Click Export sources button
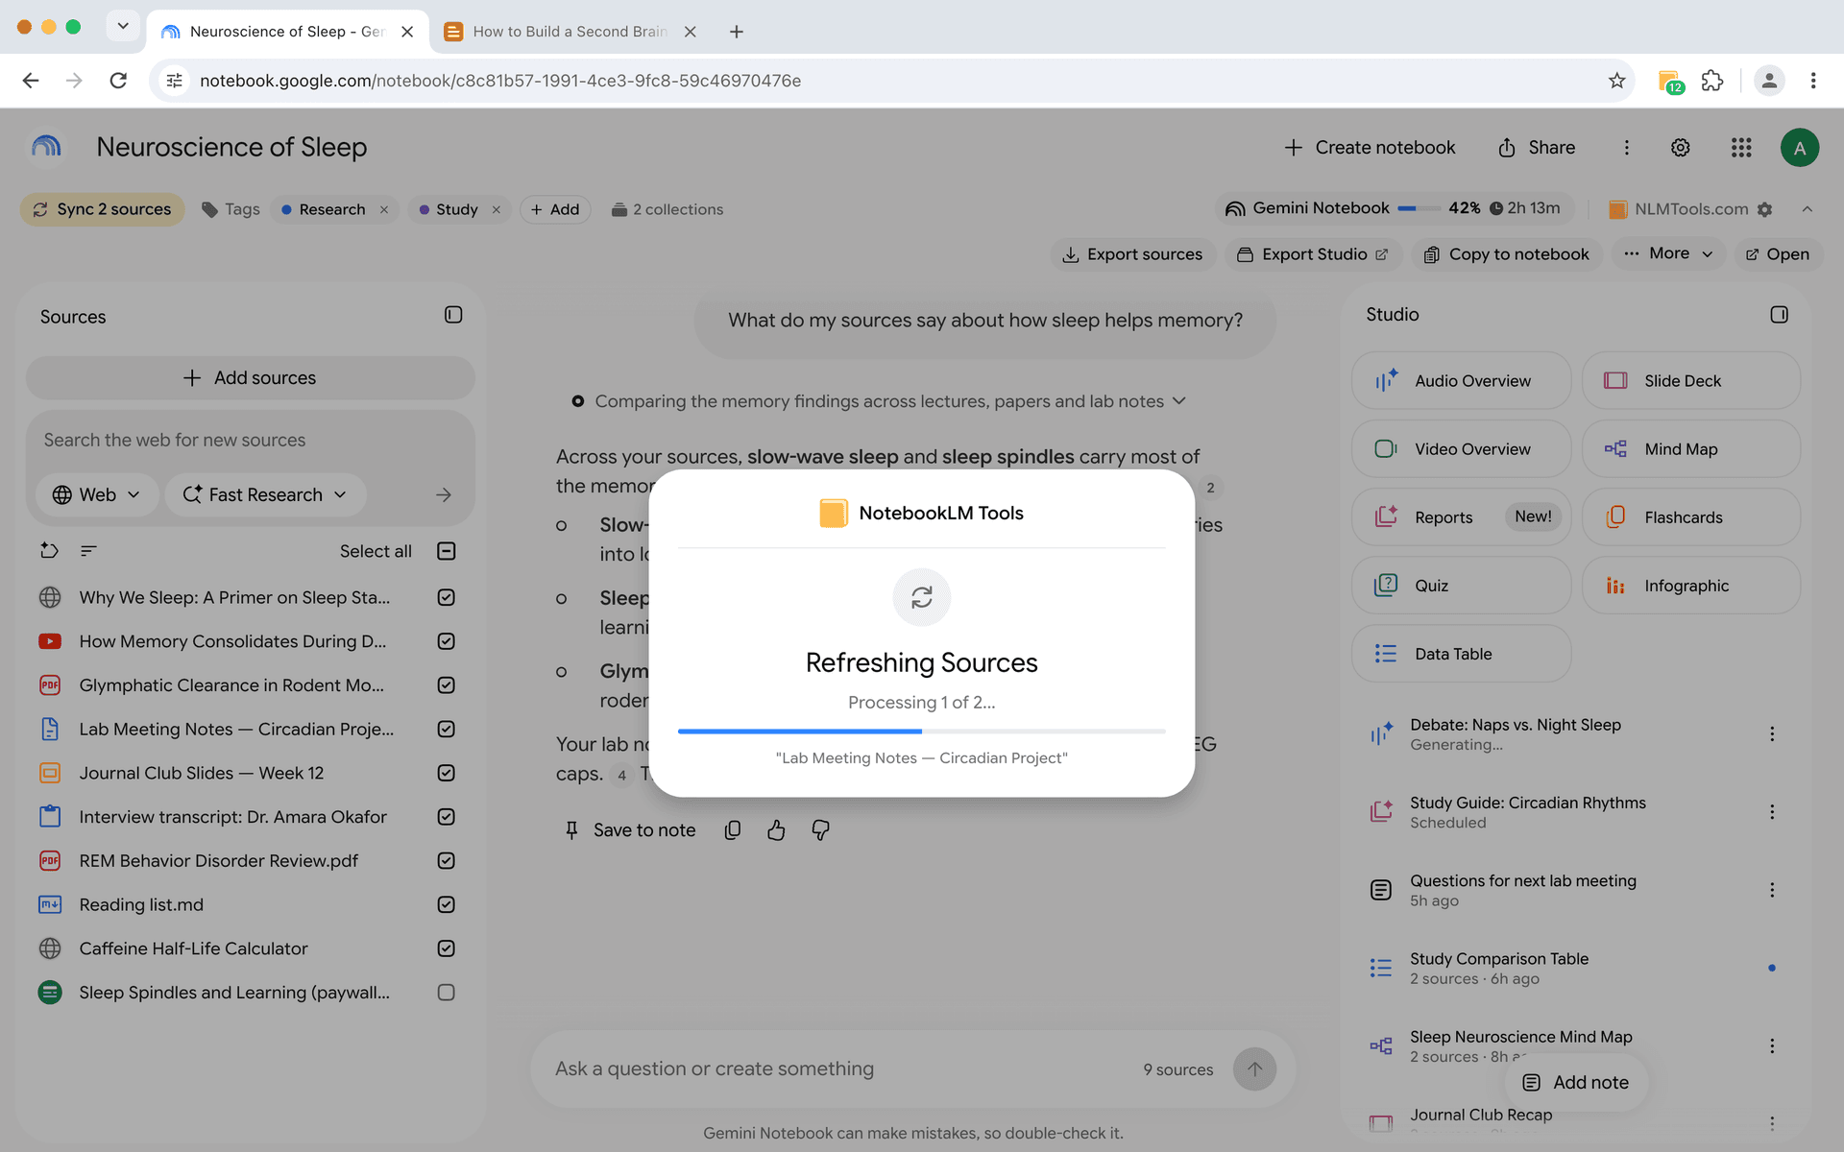Viewport: 1844px width, 1152px height. pos(1132,254)
